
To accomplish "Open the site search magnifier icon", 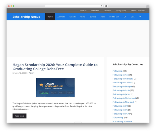I will coord(140,17).
